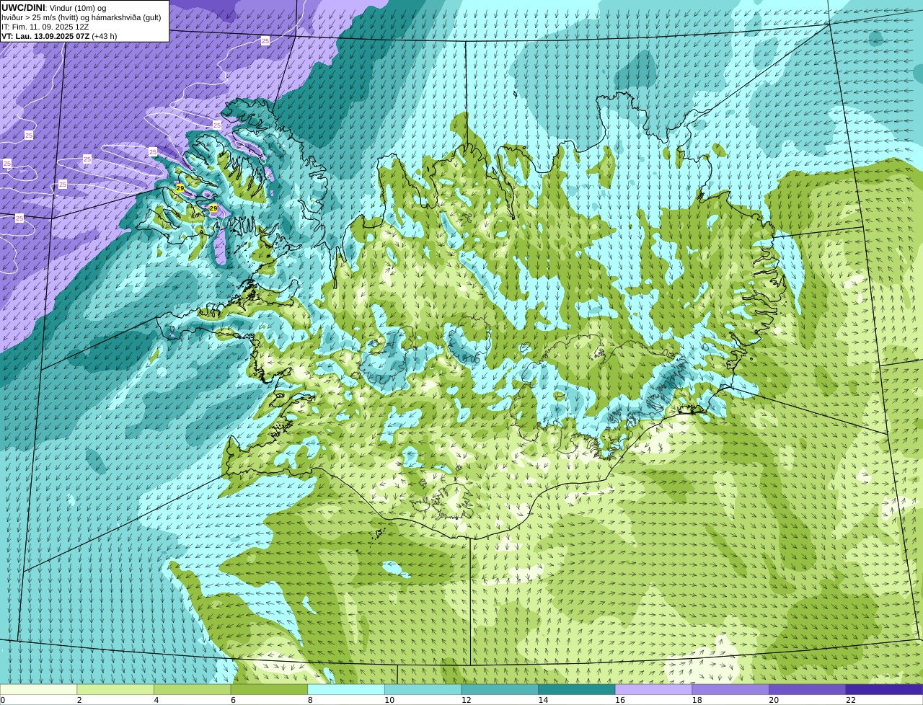Screen dimensions: 923x705
Task: Click the "0" scale label
Action: point(2,700)
